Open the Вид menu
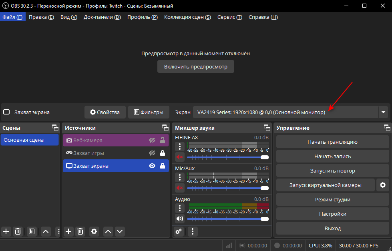 69,17
